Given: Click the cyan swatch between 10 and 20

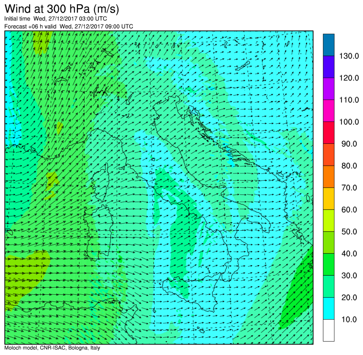Looking at the screenshot, I should pyautogui.click(x=329, y=309).
